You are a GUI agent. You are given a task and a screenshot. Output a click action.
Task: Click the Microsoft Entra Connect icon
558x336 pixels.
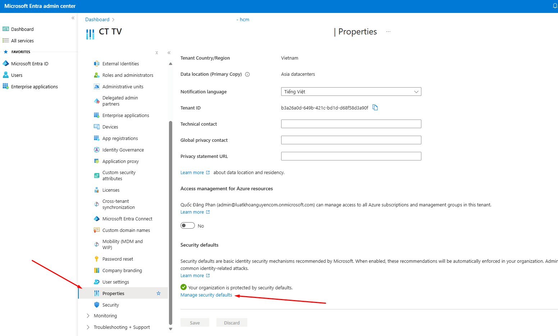point(97,219)
